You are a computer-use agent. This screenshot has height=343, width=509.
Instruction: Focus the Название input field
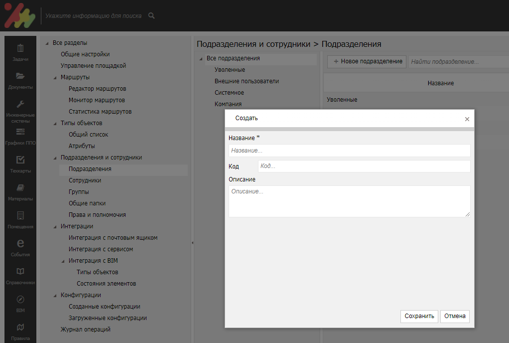[349, 151]
